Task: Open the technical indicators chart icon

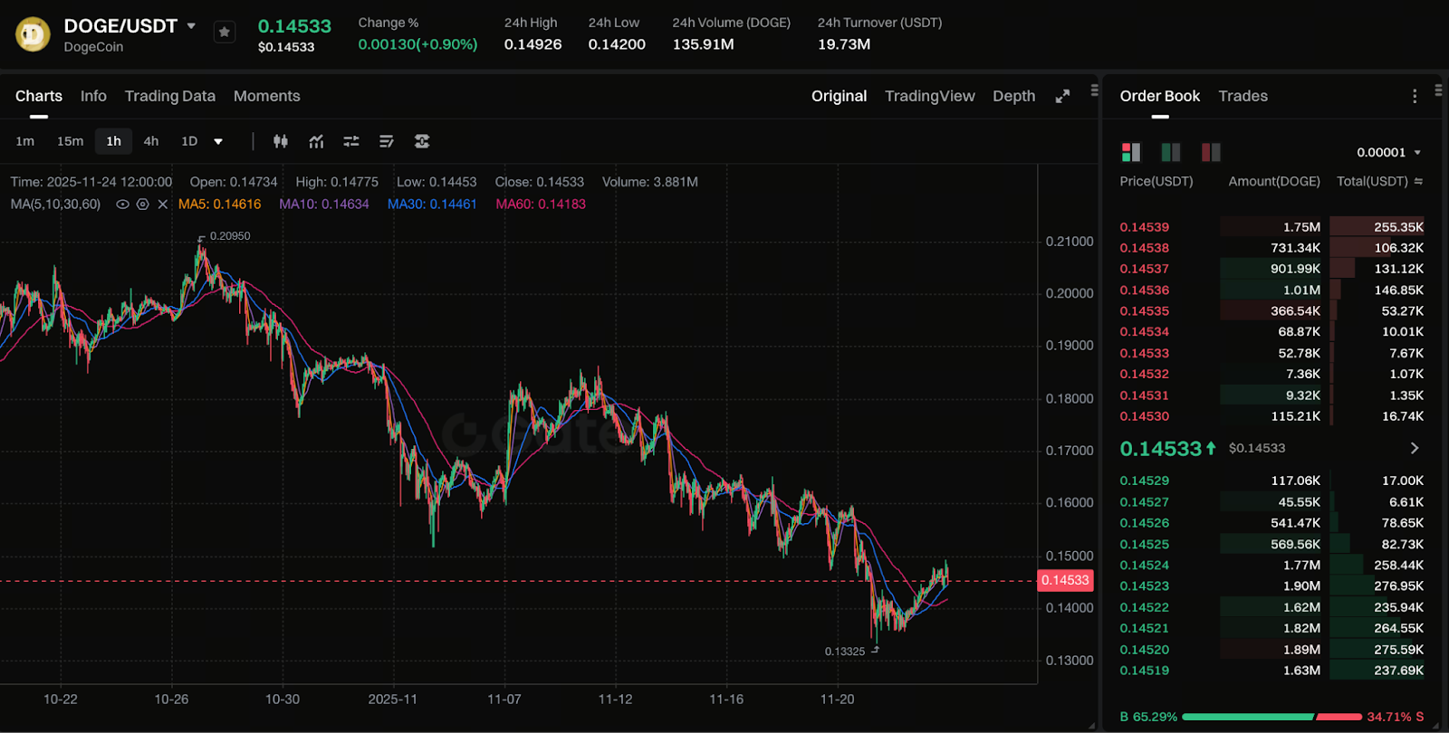Action: point(316,141)
